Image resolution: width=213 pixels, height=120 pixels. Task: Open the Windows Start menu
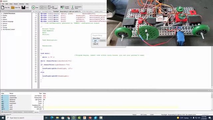coord(3,118)
